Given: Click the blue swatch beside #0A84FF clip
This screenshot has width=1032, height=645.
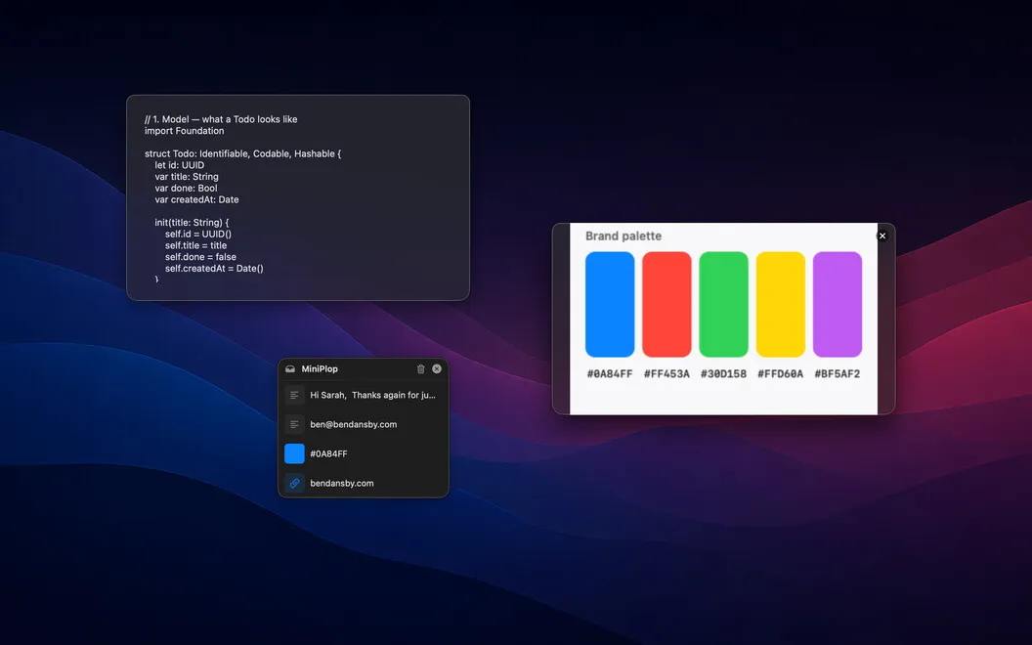Looking at the screenshot, I should pyautogui.click(x=294, y=453).
